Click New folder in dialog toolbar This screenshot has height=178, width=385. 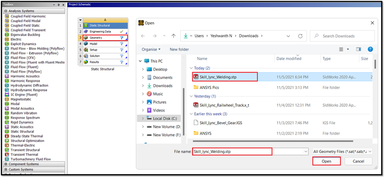click(x=179, y=50)
